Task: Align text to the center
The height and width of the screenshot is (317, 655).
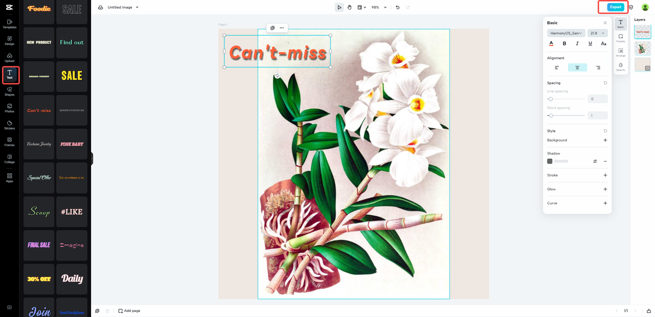Action: pos(577,67)
